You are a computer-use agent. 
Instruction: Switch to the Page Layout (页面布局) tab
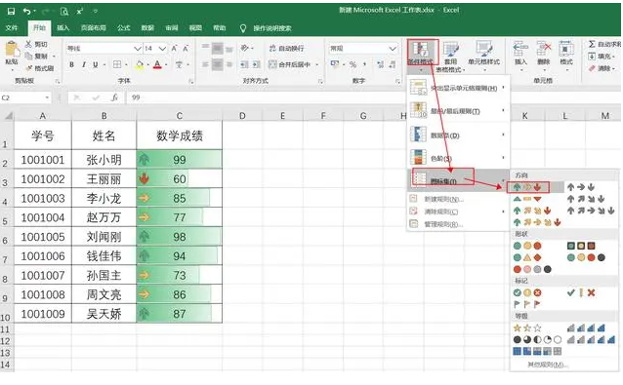click(x=94, y=27)
